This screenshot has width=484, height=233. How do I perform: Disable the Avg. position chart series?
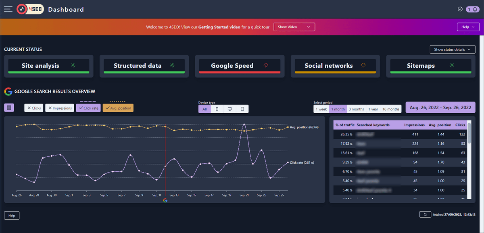tap(118, 108)
